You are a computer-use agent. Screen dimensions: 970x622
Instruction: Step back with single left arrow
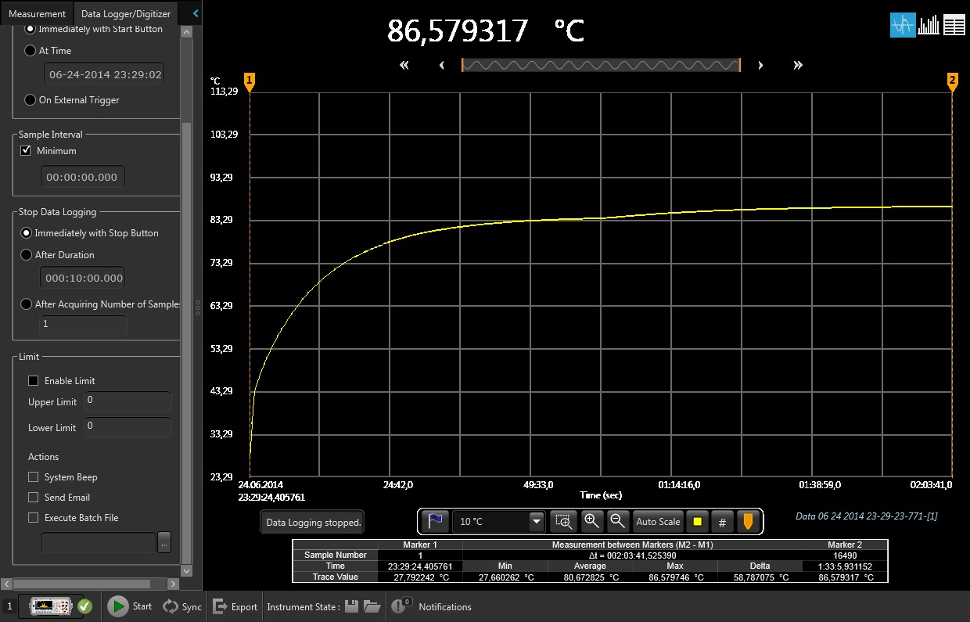[x=442, y=65]
